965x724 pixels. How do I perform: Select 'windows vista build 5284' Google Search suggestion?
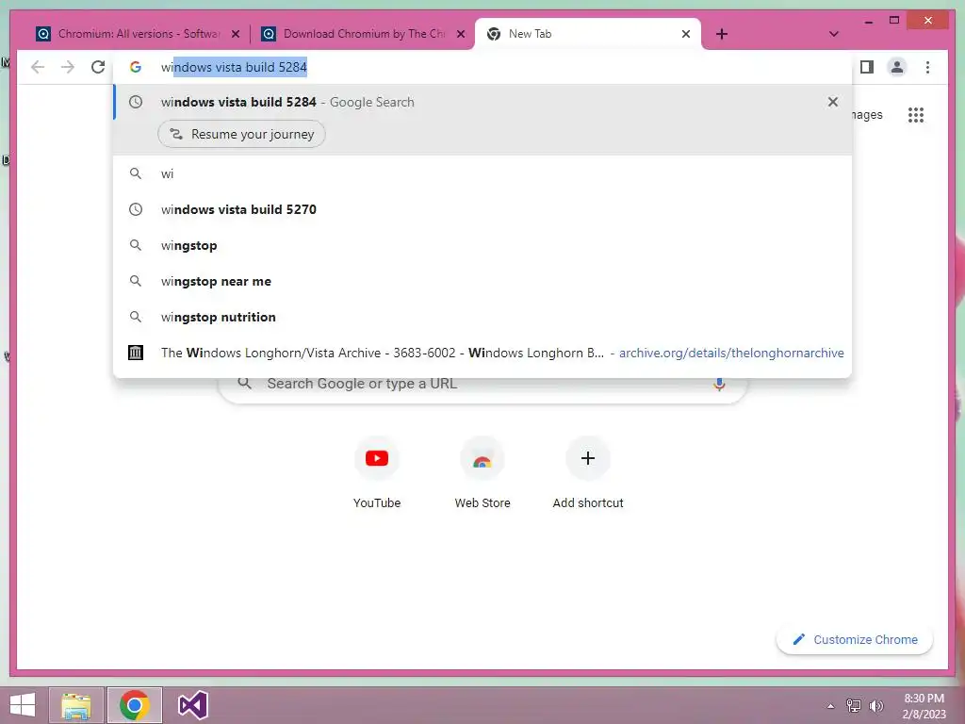click(483, 102)
